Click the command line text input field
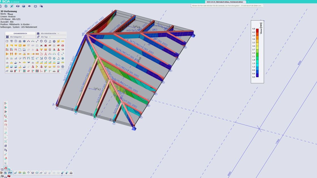Image resolution: width=317 pixels, height=178 pixels. (227, 6)
